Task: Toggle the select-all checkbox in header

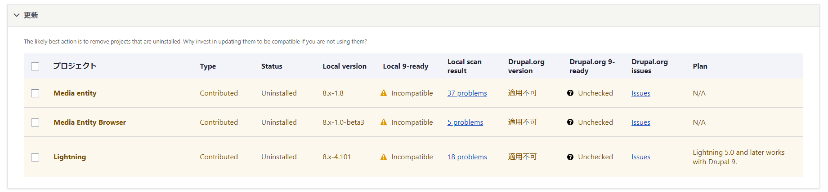Action: tap(35, 66)
